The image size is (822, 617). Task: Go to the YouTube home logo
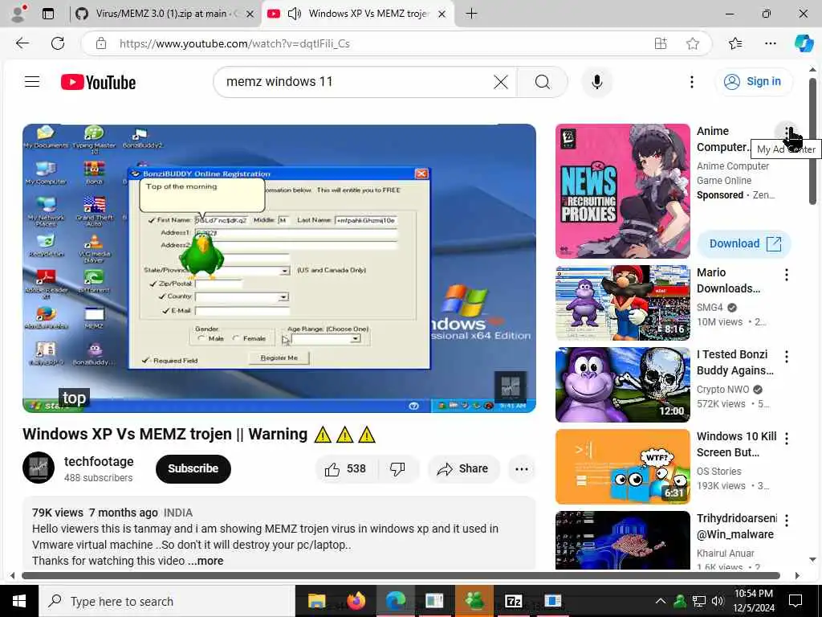coord(98,83)
